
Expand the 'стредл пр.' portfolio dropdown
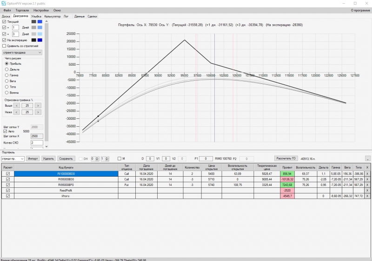click(x=13, y=159)
